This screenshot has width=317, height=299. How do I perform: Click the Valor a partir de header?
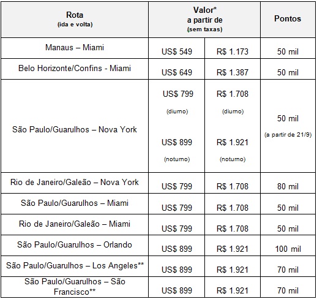[204, 20]
